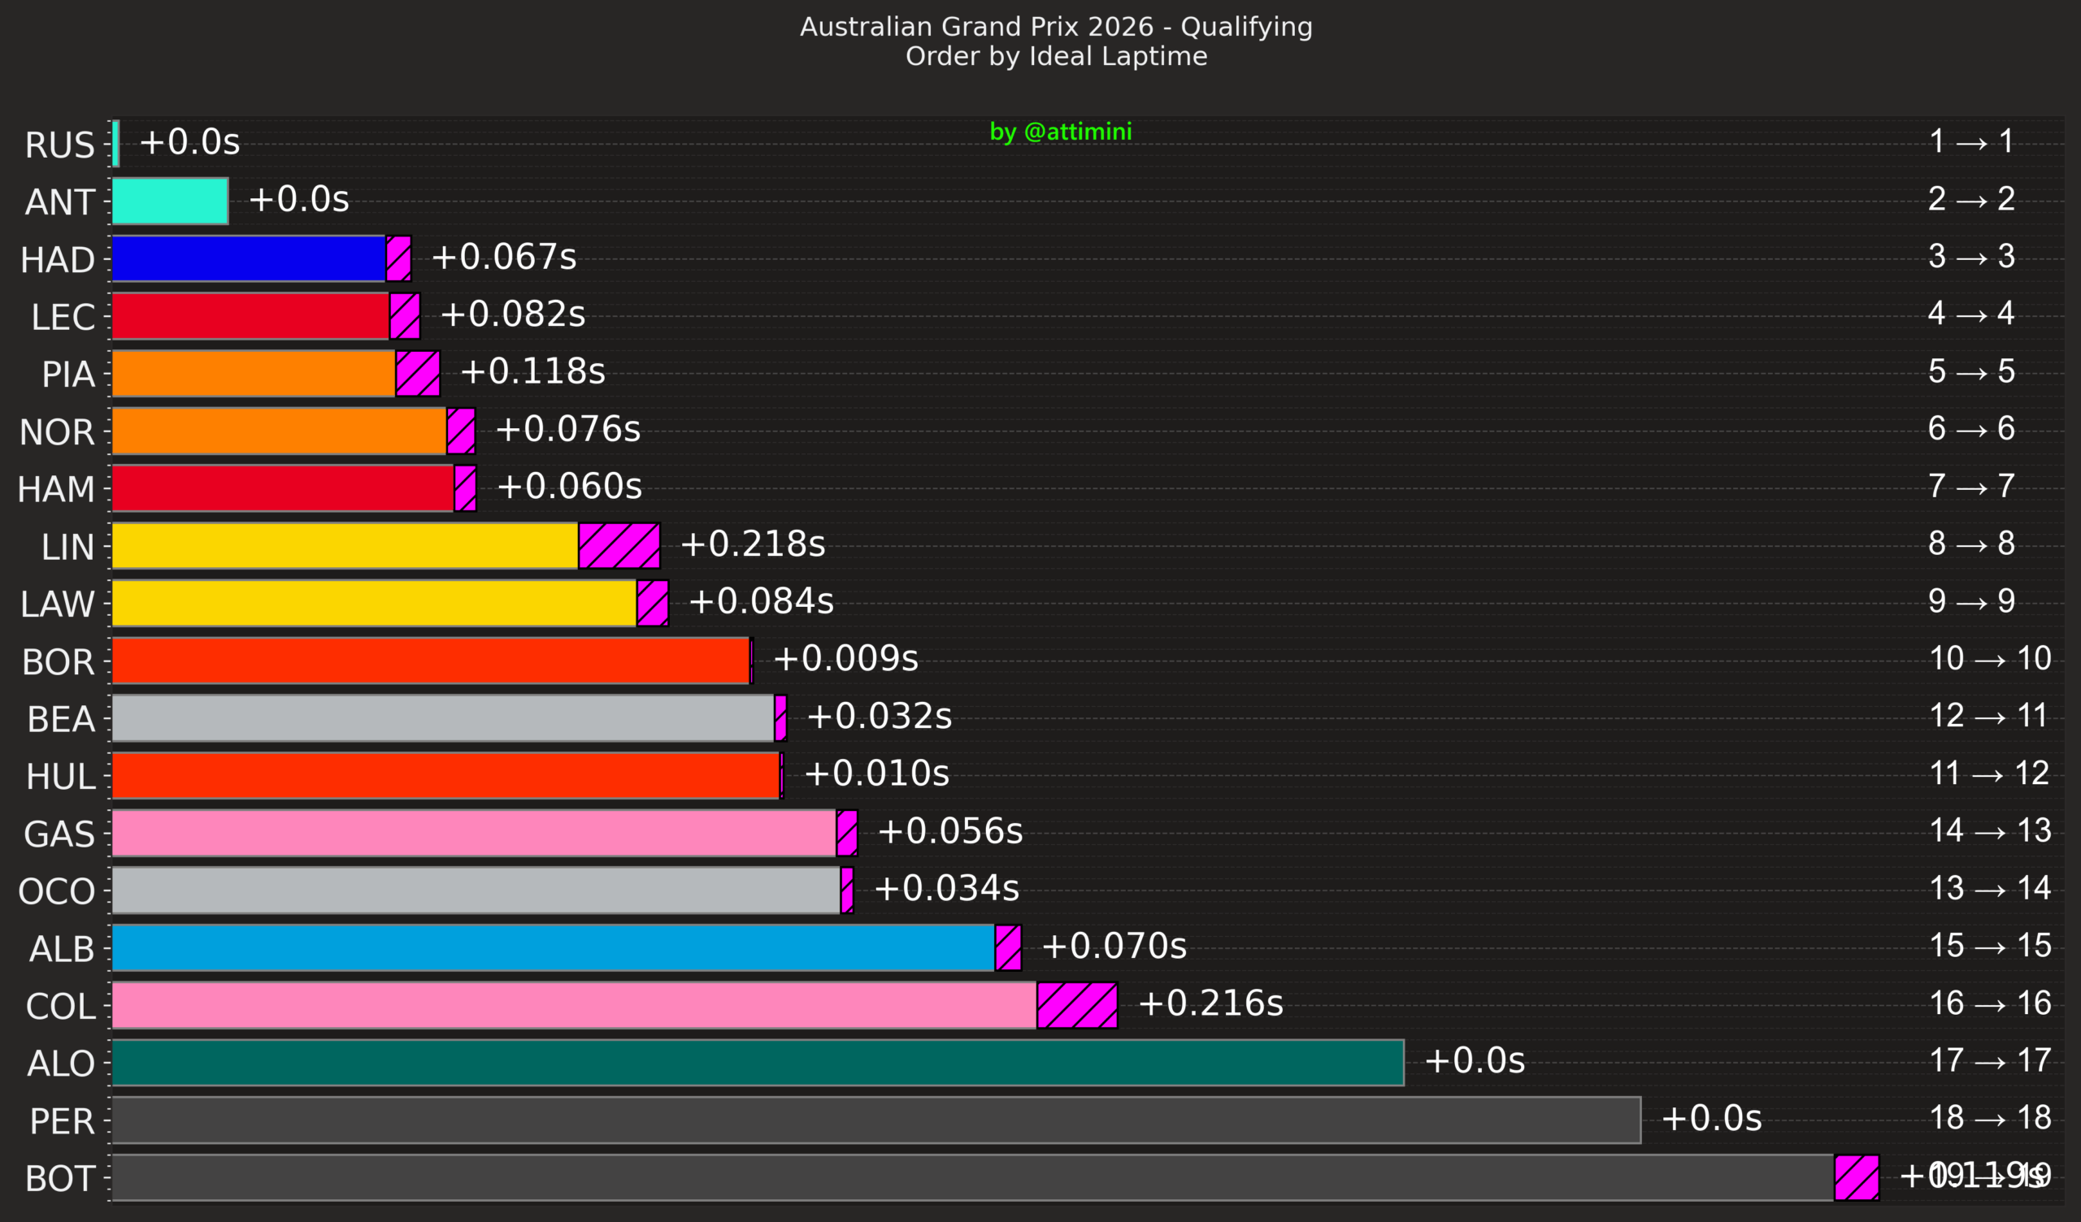Viewport: 2081px width, 1222px height.
Task: Click the 1 → 1 position text
Action: click(1971, 142)
